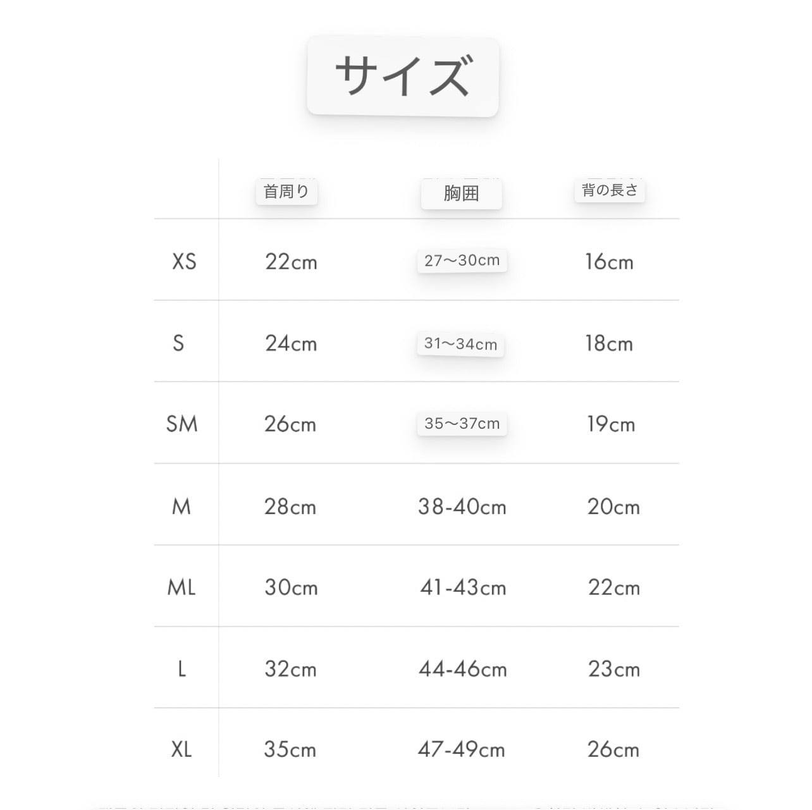Select the 胸囲 column header
Image resolution: width=812 pixels, height=810 pixels.
[461, 193]
